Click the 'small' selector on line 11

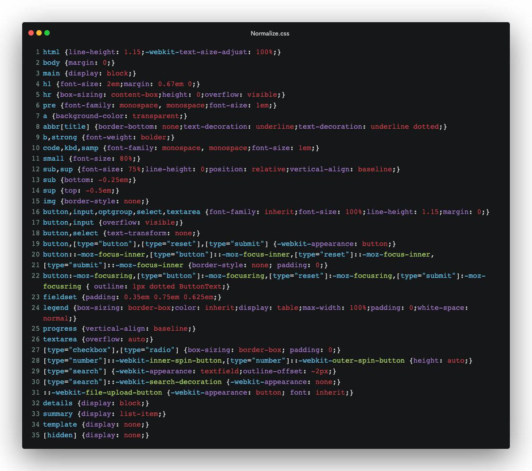(x=54, y=158)
